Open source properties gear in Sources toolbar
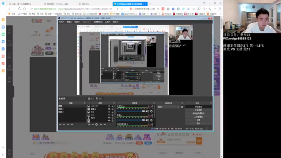Screen dimensions: 281x158 click(x=96, y=124)
